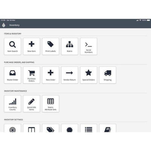
Task: Open Vendor Return tile
Action: [x=69, y=75]
